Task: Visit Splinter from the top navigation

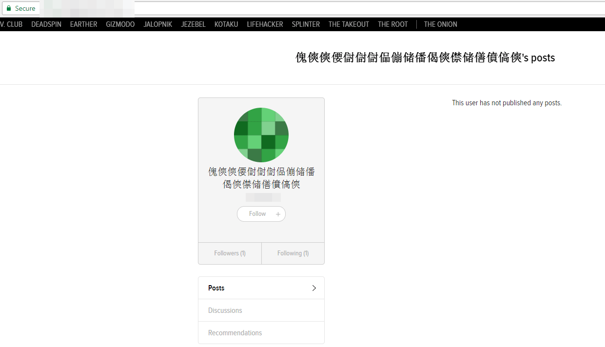Action: pos(306,24)
